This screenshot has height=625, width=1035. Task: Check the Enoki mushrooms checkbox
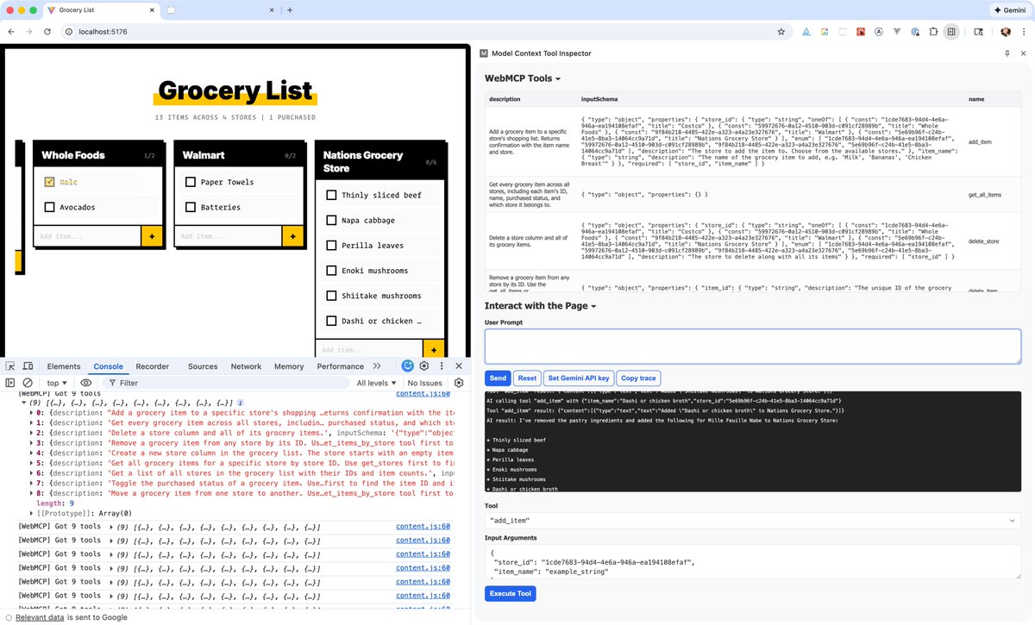pyautogui.click(x=331, y=271)
